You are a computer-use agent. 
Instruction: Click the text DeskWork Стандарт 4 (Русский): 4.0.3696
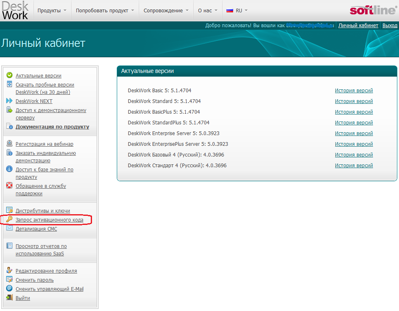pos(177,166)
